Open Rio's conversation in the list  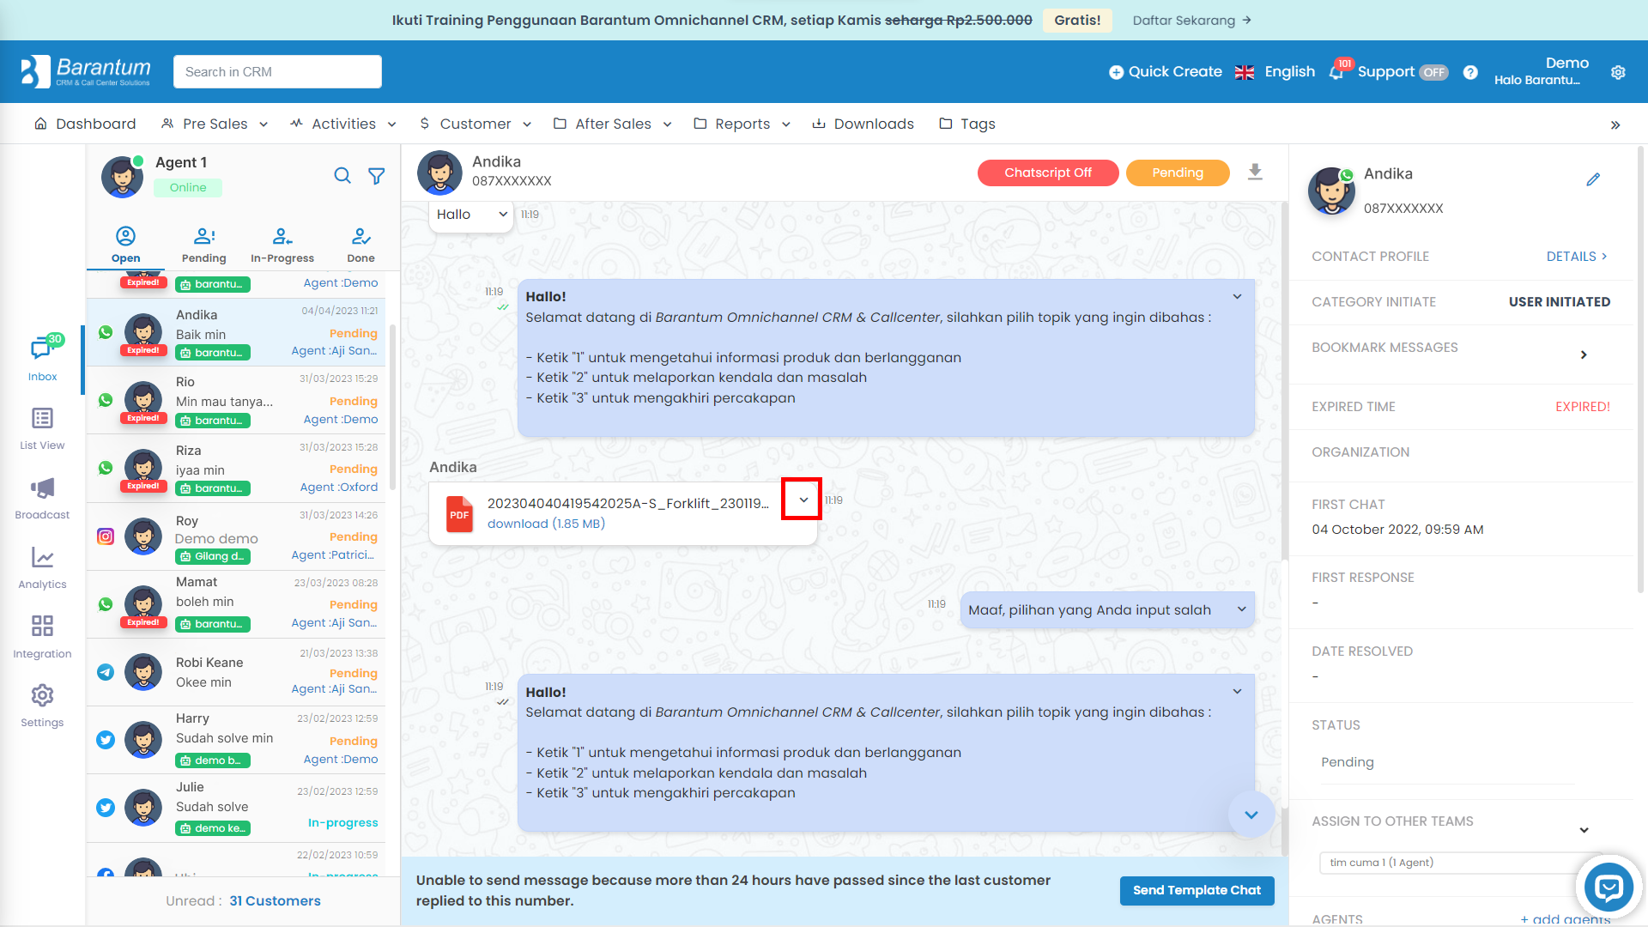point(236,400)
